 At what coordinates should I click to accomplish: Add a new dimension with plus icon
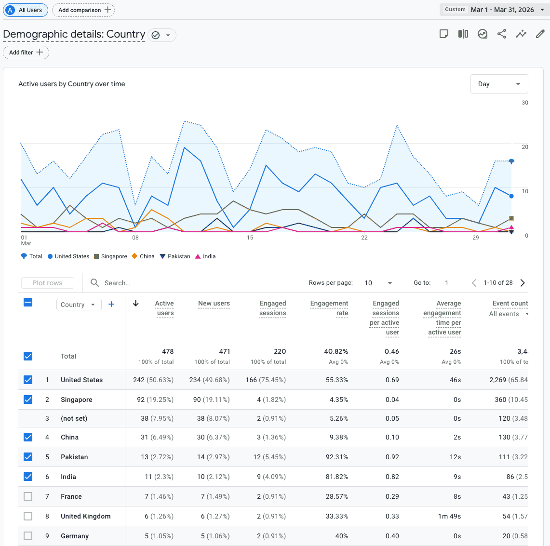pyautogui.click(x=111, y=304)
